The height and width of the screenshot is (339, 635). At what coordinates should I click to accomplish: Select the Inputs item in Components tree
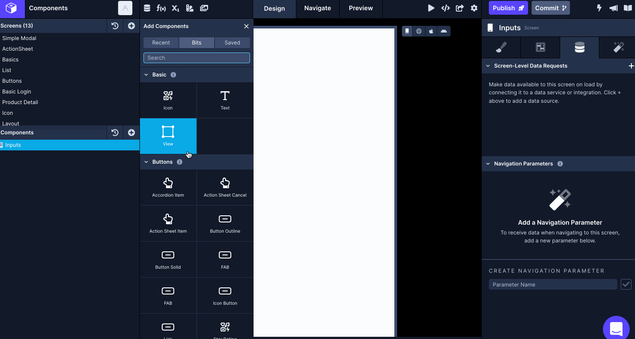pos(70,145)
